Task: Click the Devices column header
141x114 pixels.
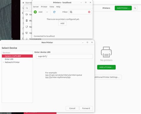Action: point(17,53)
